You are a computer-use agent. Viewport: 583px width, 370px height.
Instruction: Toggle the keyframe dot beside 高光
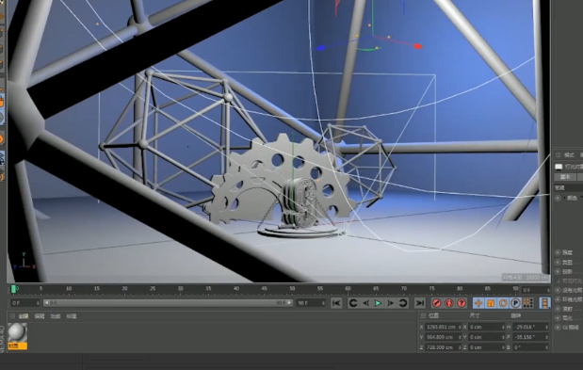tap(558, 318)
